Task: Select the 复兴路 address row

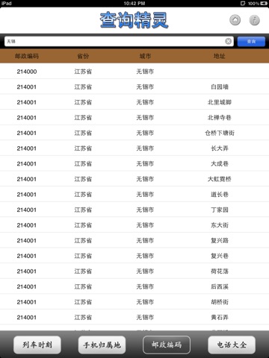Action: 134,240
